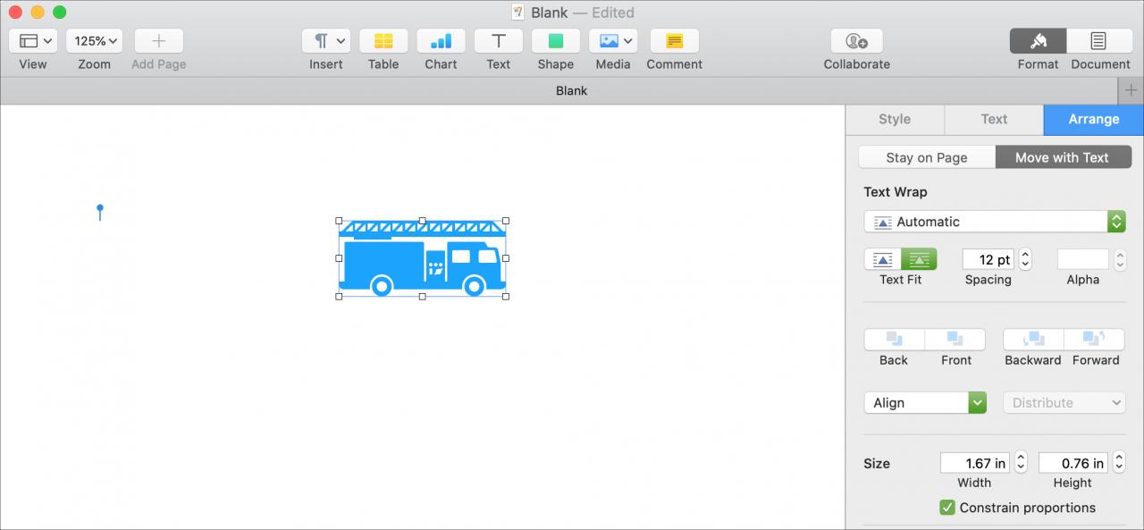Click the Height 0.76 in field
The height and width of the screenshot is (530, 1144).
[1072, 463]
